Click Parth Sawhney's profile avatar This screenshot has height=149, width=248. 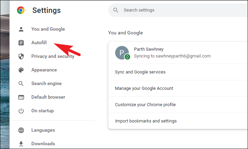click(x=122, y=53)
